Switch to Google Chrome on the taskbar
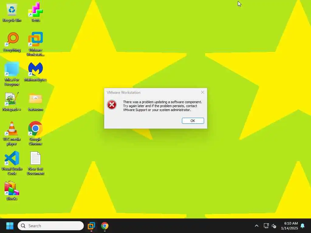The width and height of the screenshot is (311, 233). (x=105, y=226)
